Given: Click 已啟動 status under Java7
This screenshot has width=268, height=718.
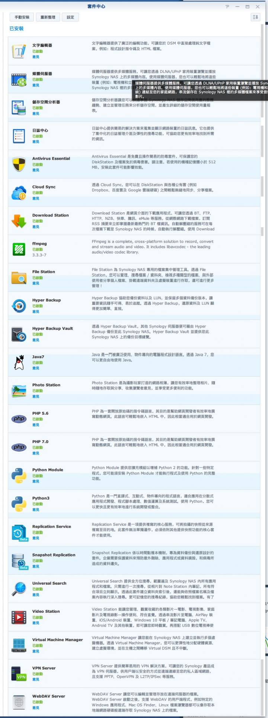Looking at the screenshot, I should [x=38, y=362].
